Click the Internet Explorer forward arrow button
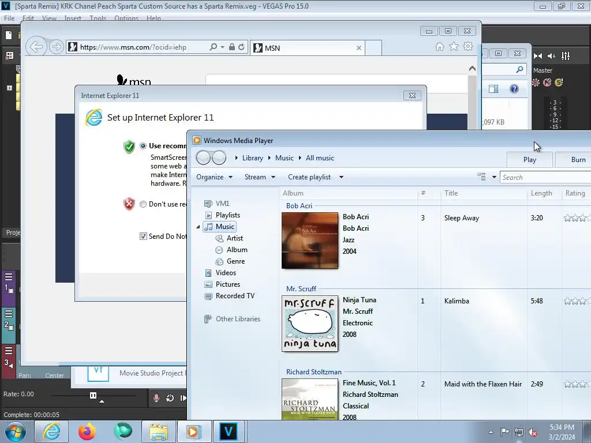The width and height of the screenshot is (591, 443). click(x=56, y=47)
